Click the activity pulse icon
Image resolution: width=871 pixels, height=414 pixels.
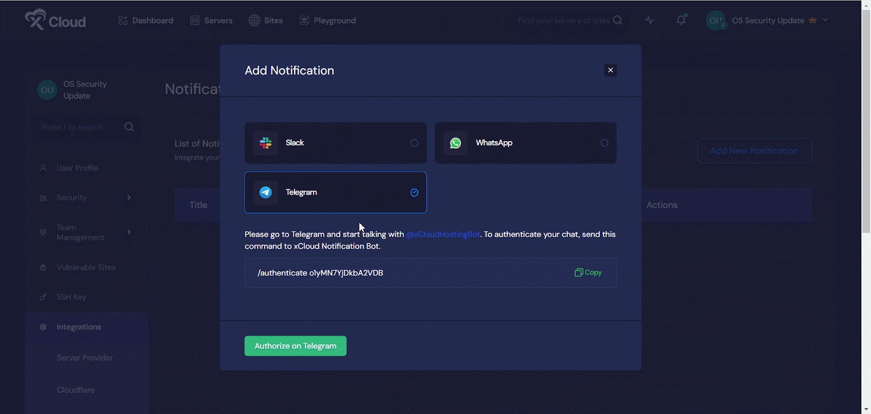click(649, 20)
